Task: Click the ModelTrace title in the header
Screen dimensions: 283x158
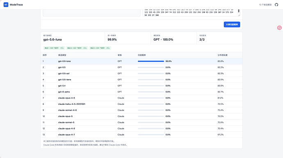Action: [x=16, y=5]
